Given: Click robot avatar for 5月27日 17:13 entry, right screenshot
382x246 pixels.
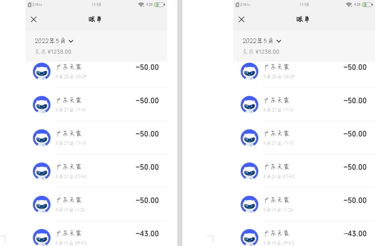Looking at the screenshot, I should point(249,138).
